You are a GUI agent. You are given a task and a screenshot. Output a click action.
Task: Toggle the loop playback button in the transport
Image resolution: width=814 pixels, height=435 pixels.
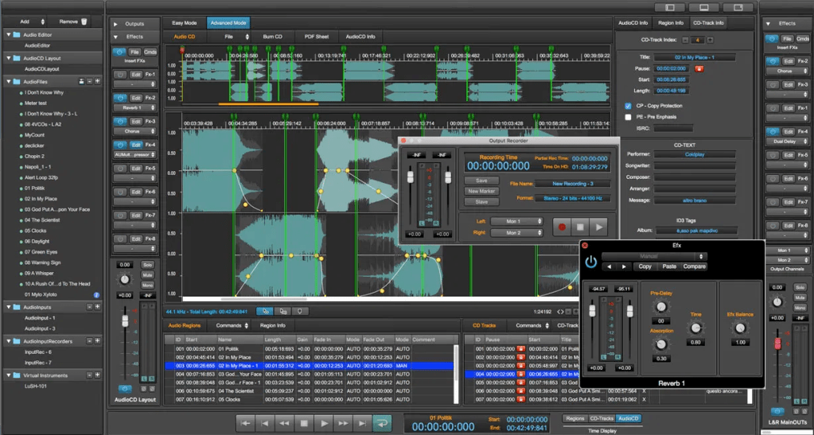(x=383, y=424)
